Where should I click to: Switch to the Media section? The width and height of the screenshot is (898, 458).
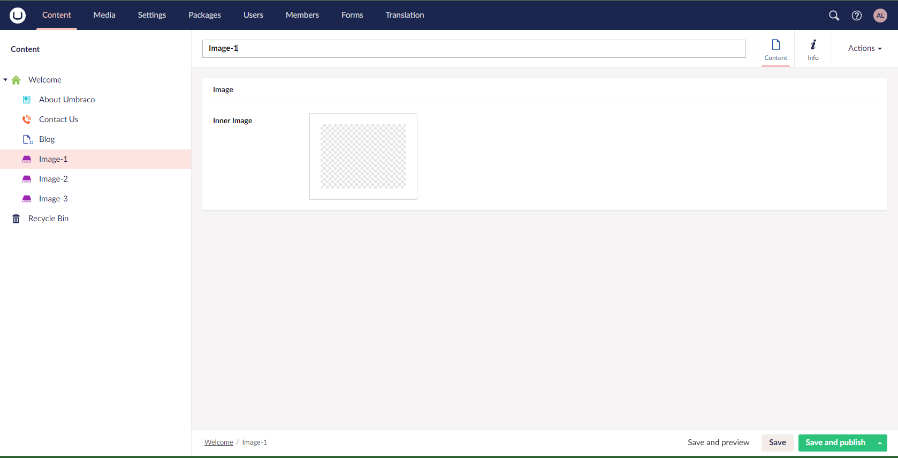tap(104, 15)
